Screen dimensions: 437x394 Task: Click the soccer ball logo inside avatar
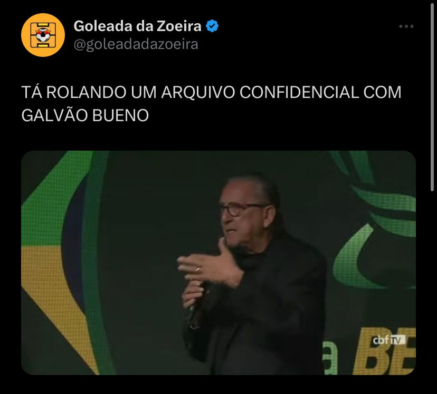click(43, 35)
